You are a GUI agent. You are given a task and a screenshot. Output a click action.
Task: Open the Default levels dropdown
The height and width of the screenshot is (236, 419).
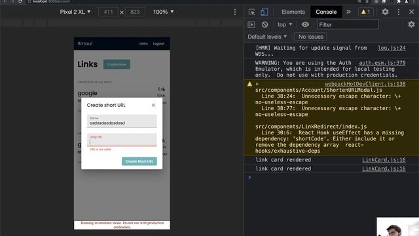coord(267,37)
